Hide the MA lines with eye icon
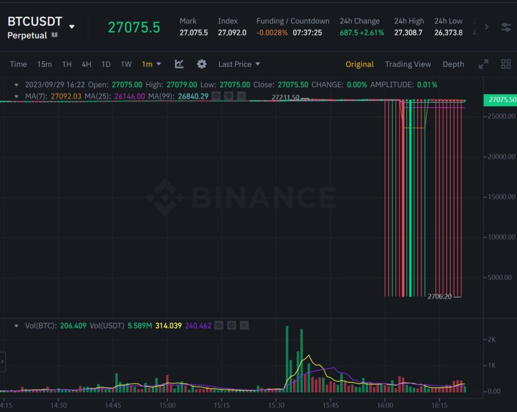This screenshot has width=517, height=412. [216, 96]
